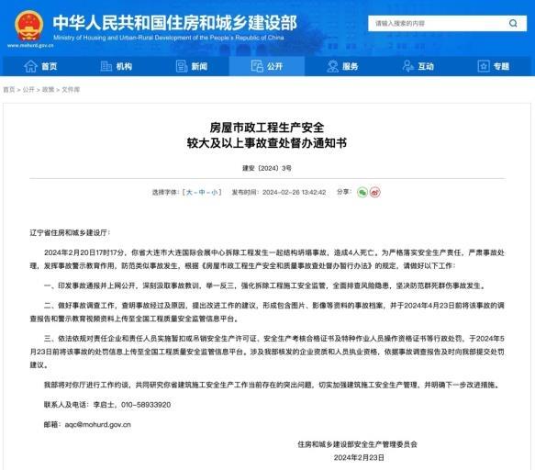Screen dimensions: 535x470
Task: Click the newspaper icon beside 新闻
Action: pos(182,66)
